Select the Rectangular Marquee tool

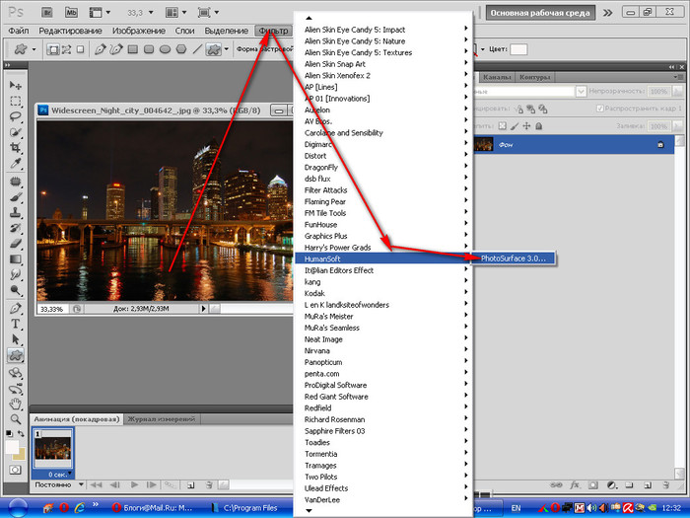click(16, 101)
